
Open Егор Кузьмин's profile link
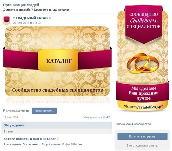(x=51, y=144)
